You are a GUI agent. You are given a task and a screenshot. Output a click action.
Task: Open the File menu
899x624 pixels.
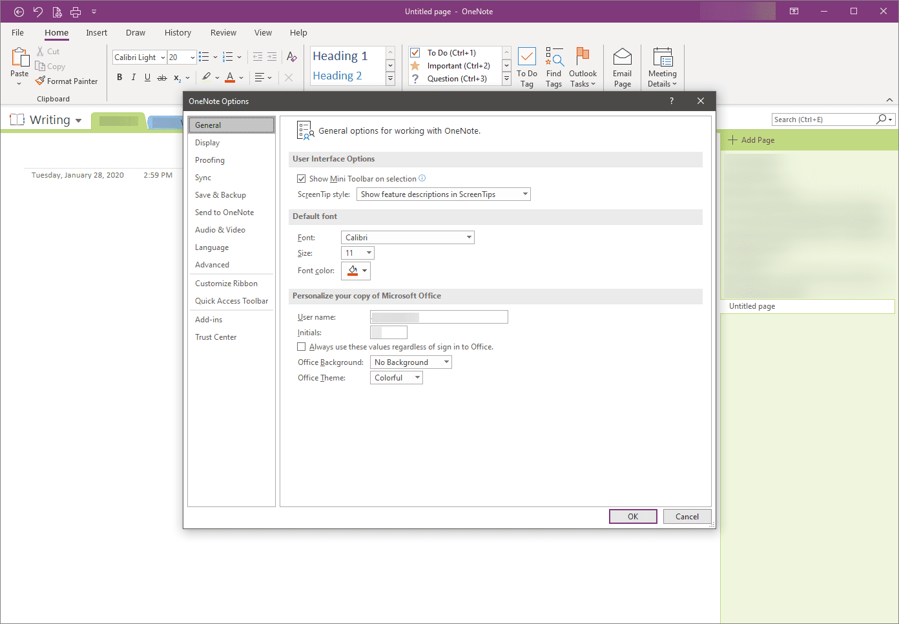[17, 33]
